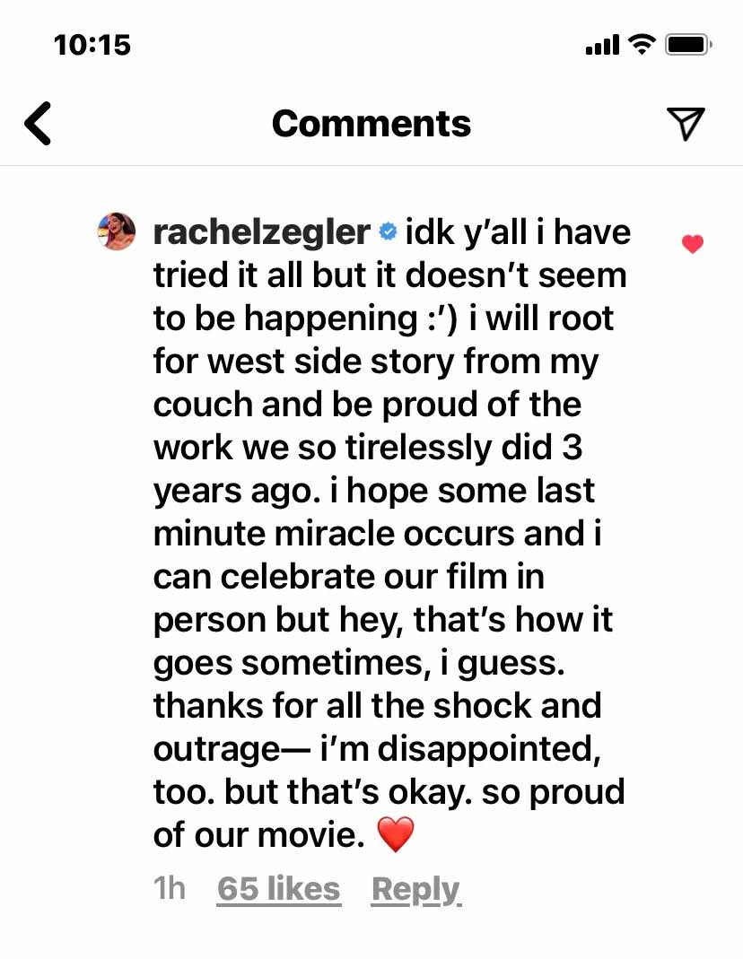
Task: Tap the Comments header title
Action: click(371, 125)
